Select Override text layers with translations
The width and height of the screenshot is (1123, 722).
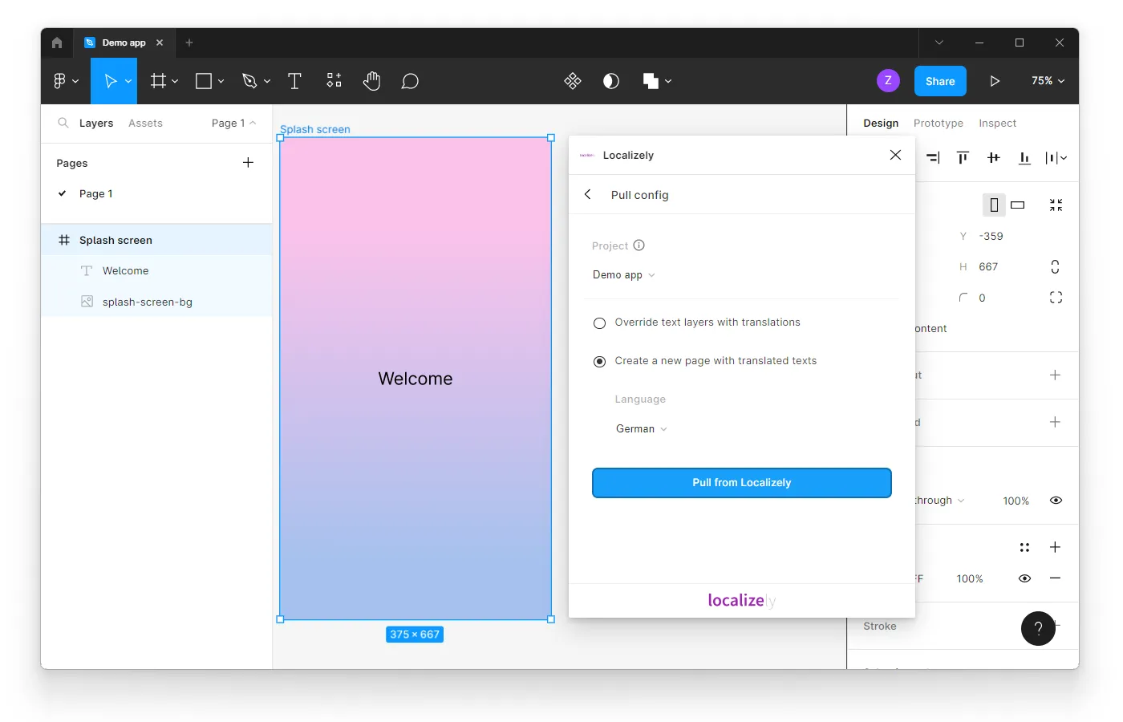coord(599,323)
